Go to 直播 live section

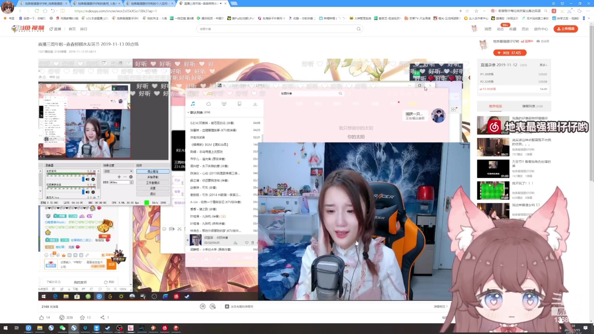point(55,29)
